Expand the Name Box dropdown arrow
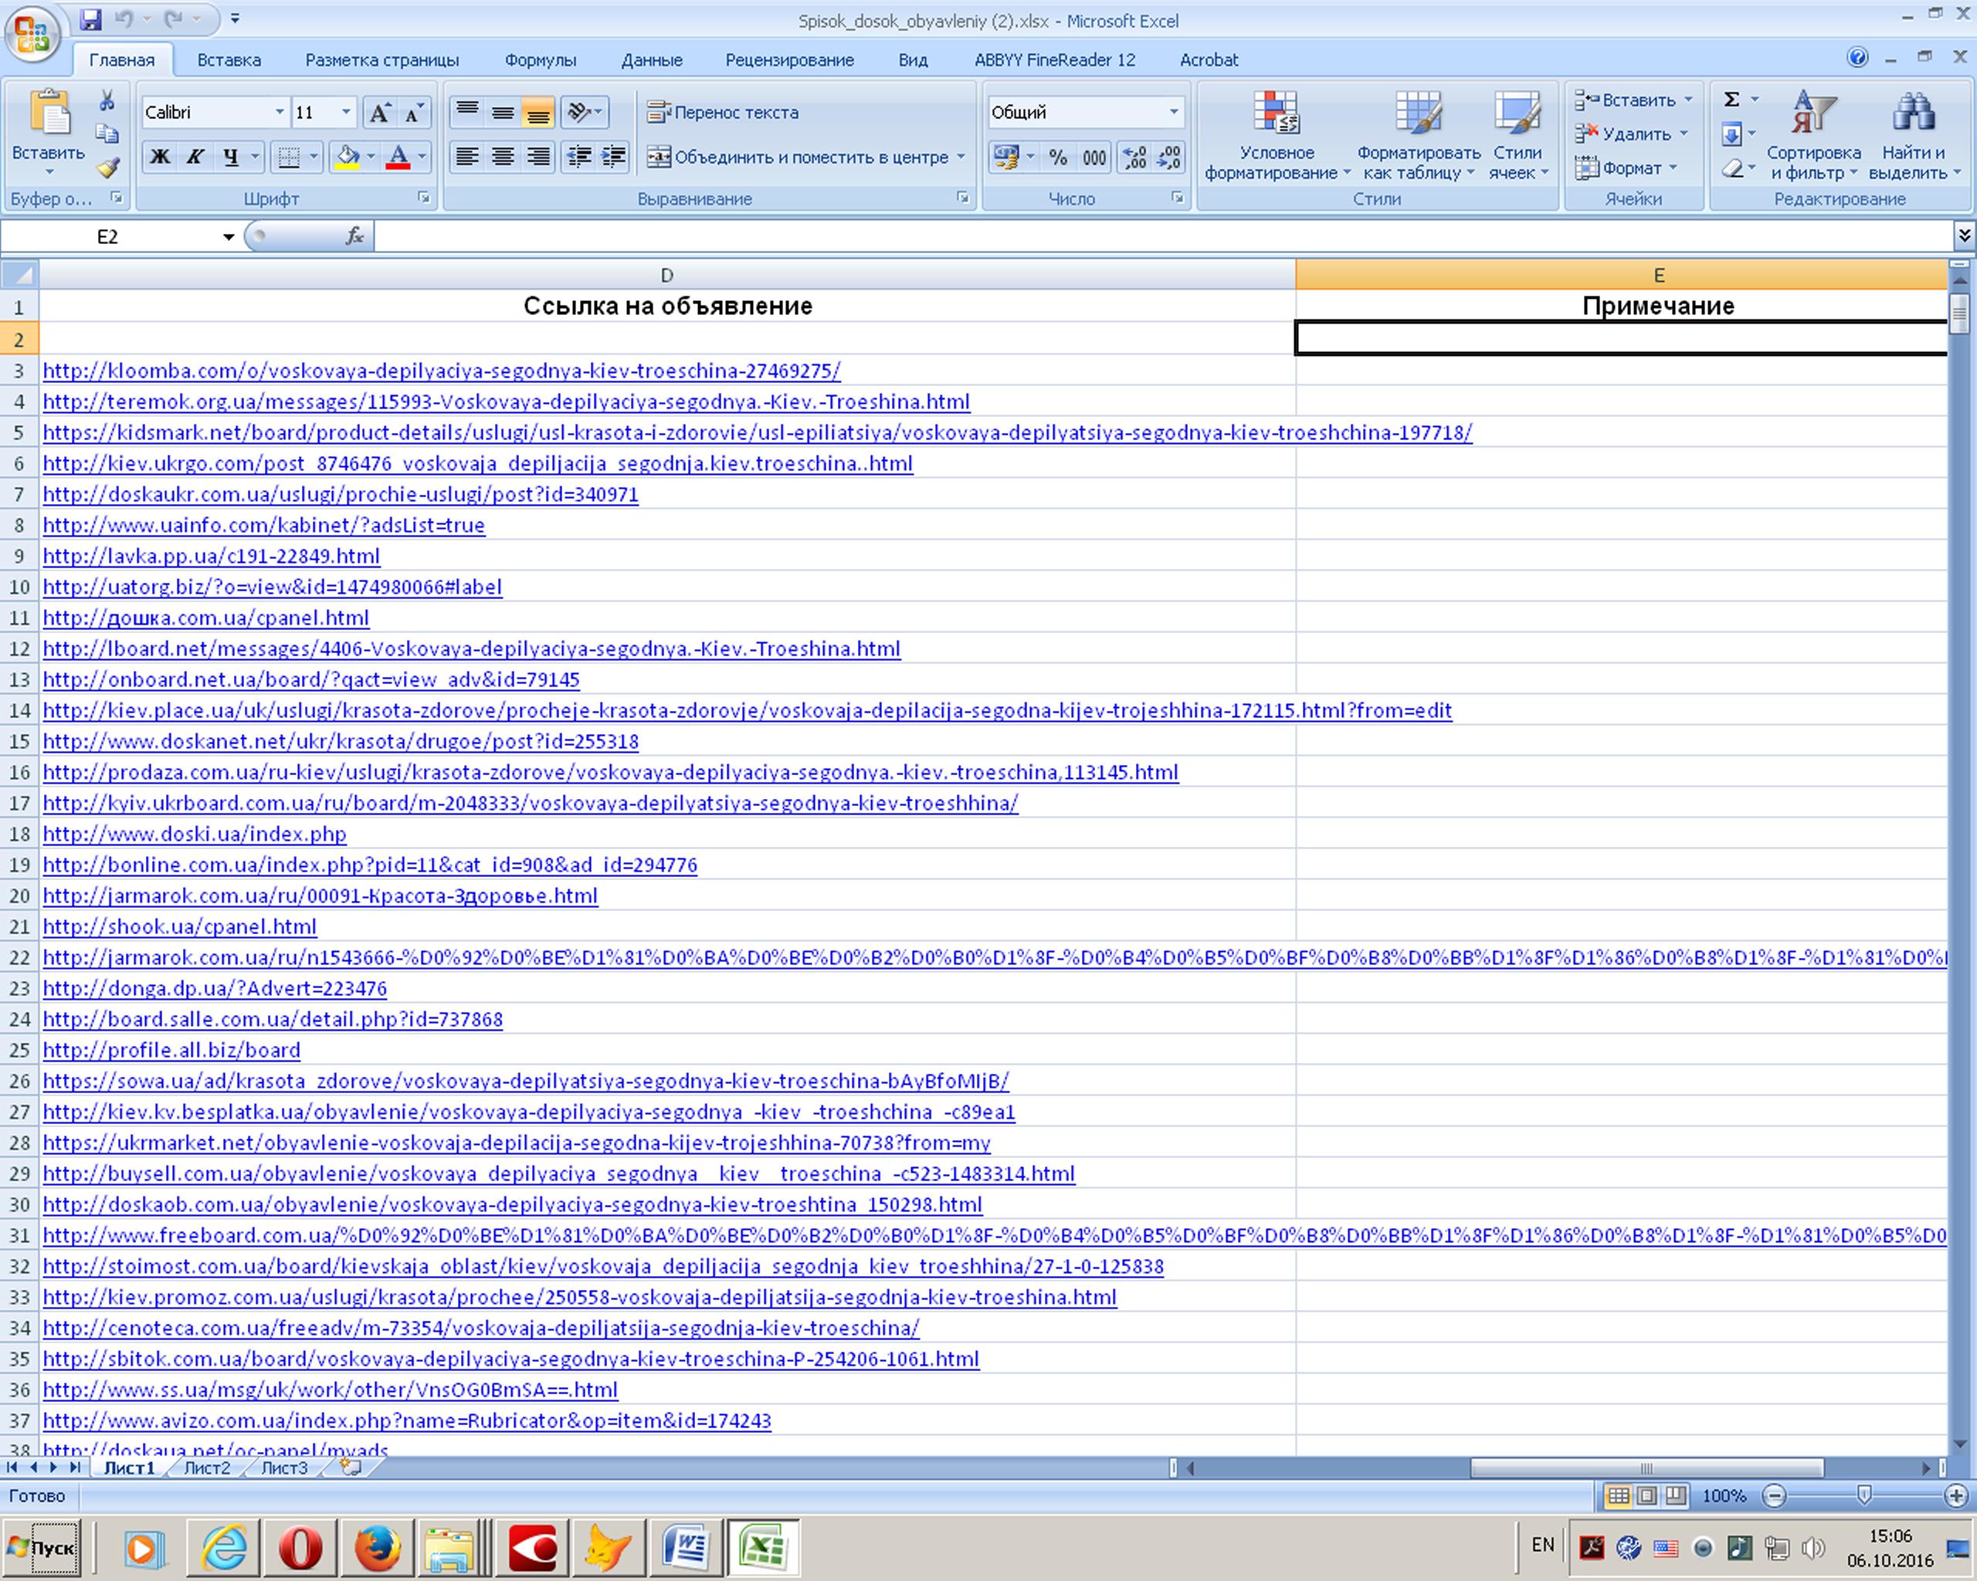 (227, 237)
